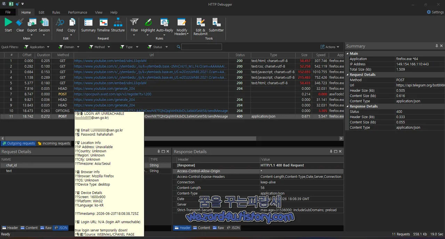Image resolution: width=445 pixels, height=239 pixels.
Task: Switch to the Rules ribbon tab
Action: (x=56, y=13)
